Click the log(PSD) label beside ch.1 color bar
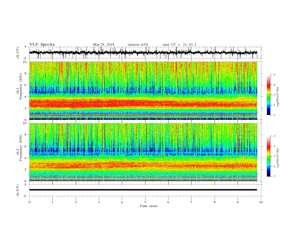Viewport: 294px width, 227px height. [278, 96]
